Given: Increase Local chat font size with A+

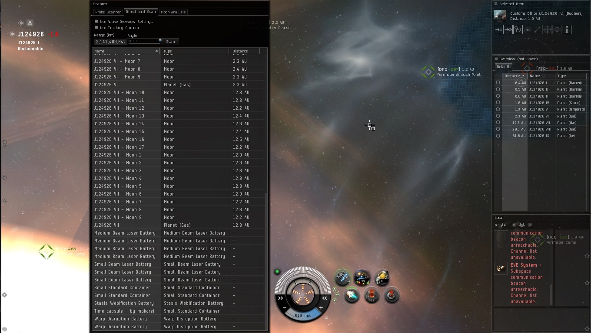Looking at the screenshot, I should click(503, 225).
